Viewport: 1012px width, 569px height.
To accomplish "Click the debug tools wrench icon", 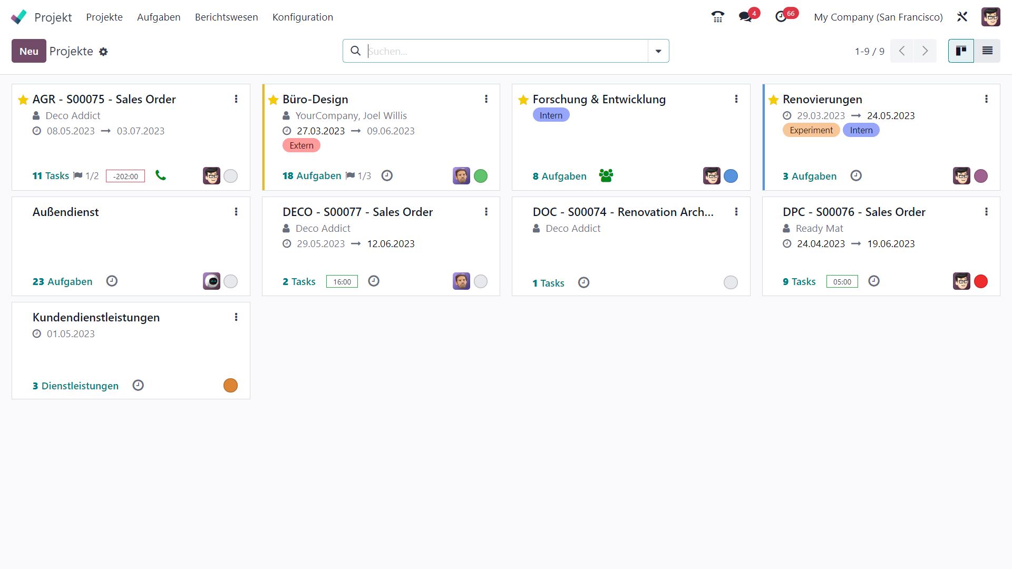I will [962, 17].
